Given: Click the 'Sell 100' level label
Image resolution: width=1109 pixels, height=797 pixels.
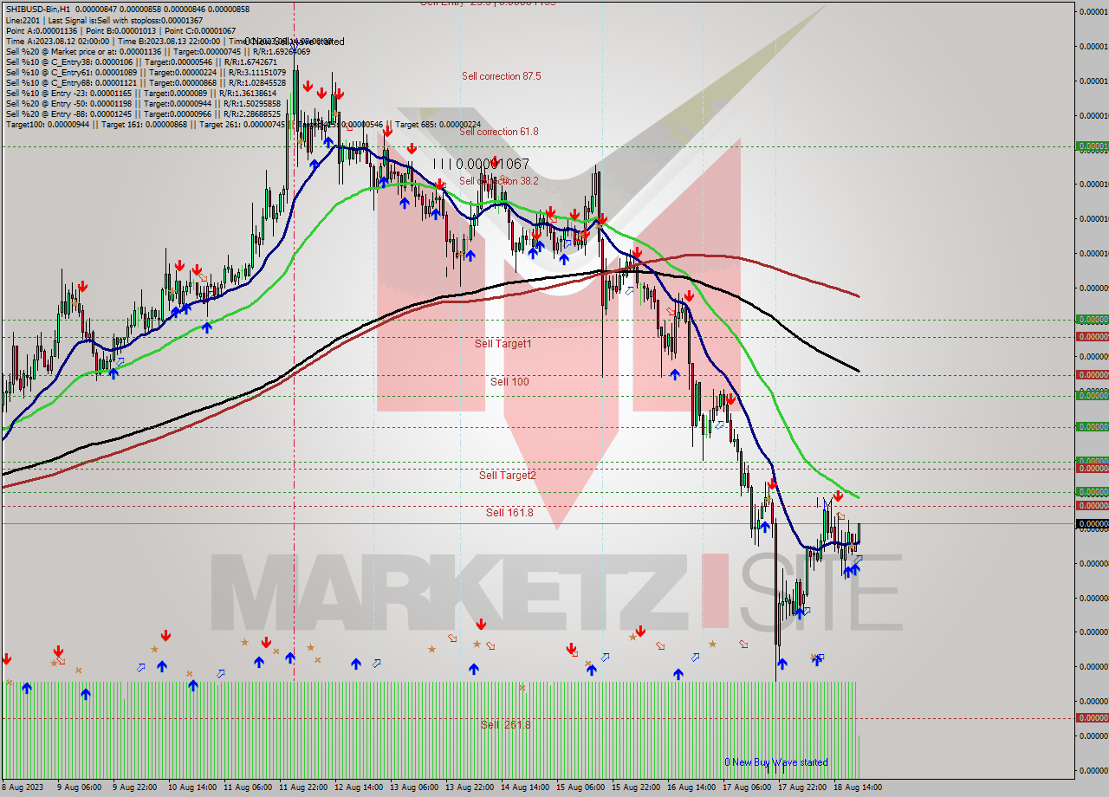Looking at the screenshot, I should click(509, 382).
